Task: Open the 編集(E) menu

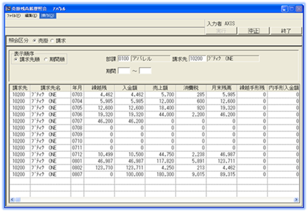Action: click(31, 16)
